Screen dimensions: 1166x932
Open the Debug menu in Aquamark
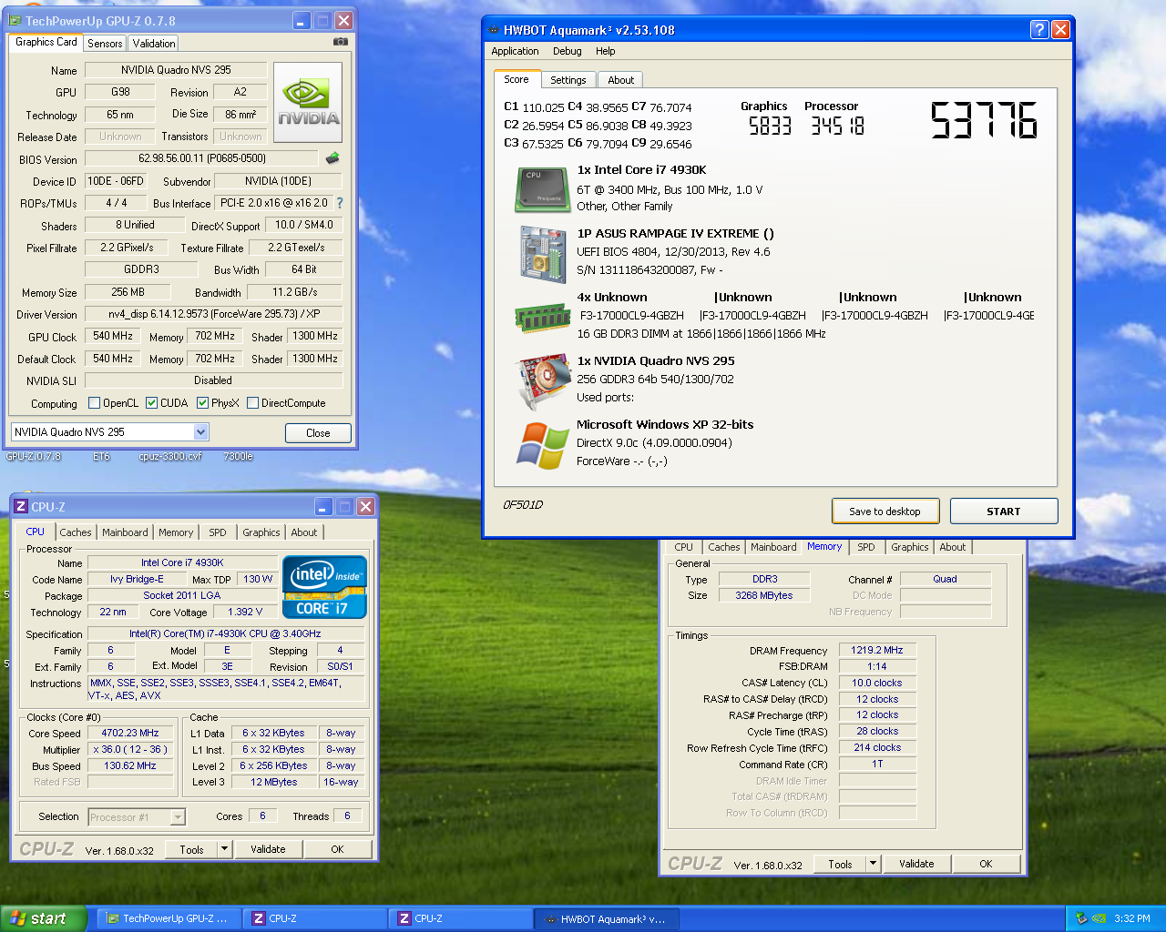click(567, 51)
